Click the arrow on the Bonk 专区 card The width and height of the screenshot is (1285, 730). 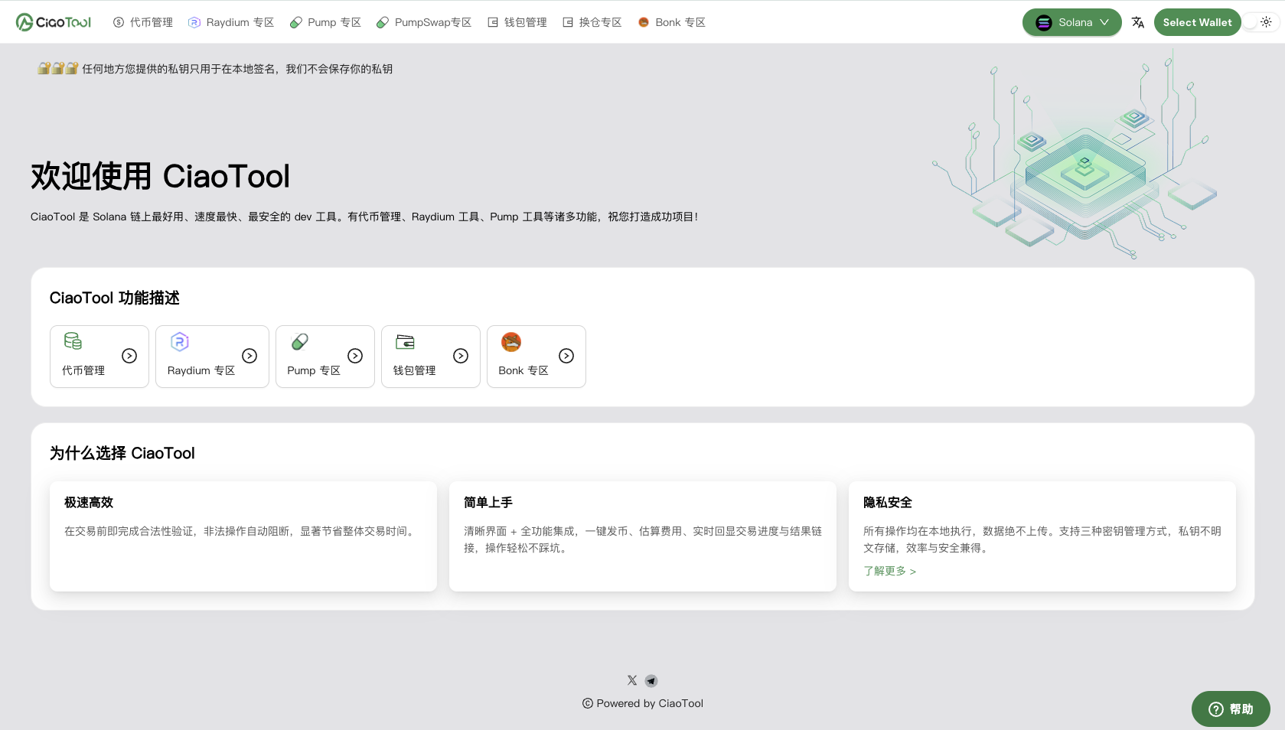pos(566,356)
